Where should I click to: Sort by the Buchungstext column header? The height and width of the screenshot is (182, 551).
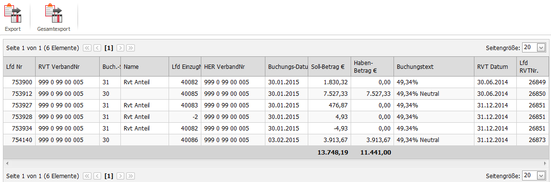[x=433, y=66]
